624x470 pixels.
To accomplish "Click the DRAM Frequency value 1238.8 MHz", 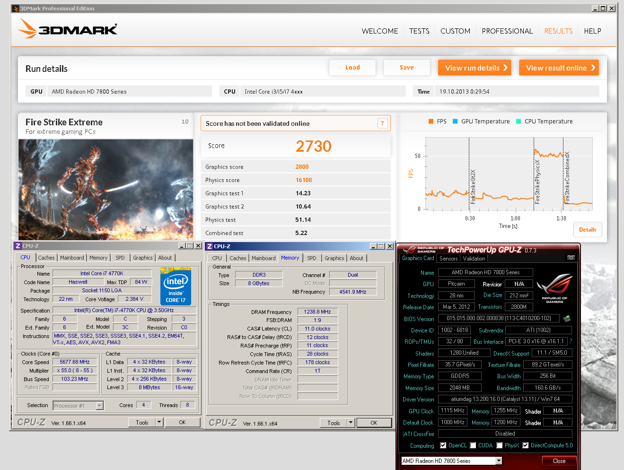I will coord(317,312).
